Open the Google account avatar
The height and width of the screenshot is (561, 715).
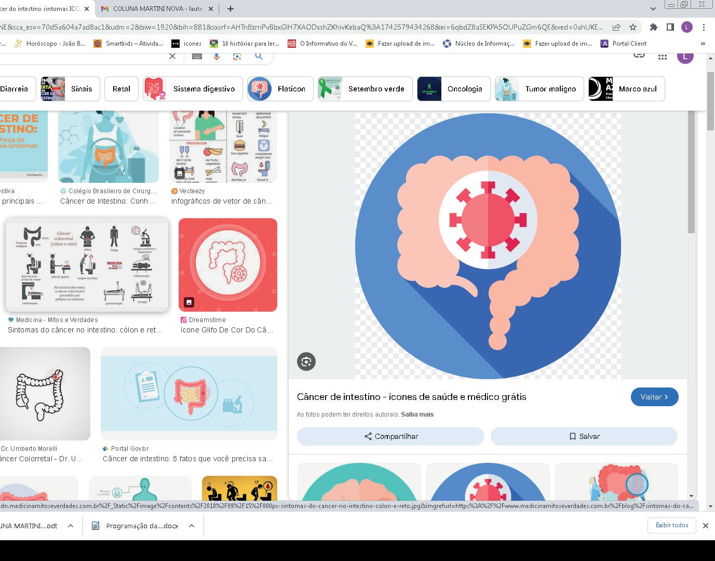click(x=685, y=57)
